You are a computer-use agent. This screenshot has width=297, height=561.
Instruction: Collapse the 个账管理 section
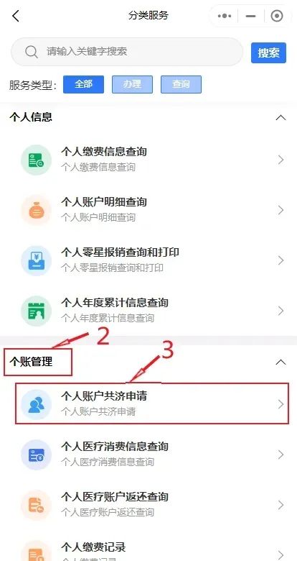[281, 362]
